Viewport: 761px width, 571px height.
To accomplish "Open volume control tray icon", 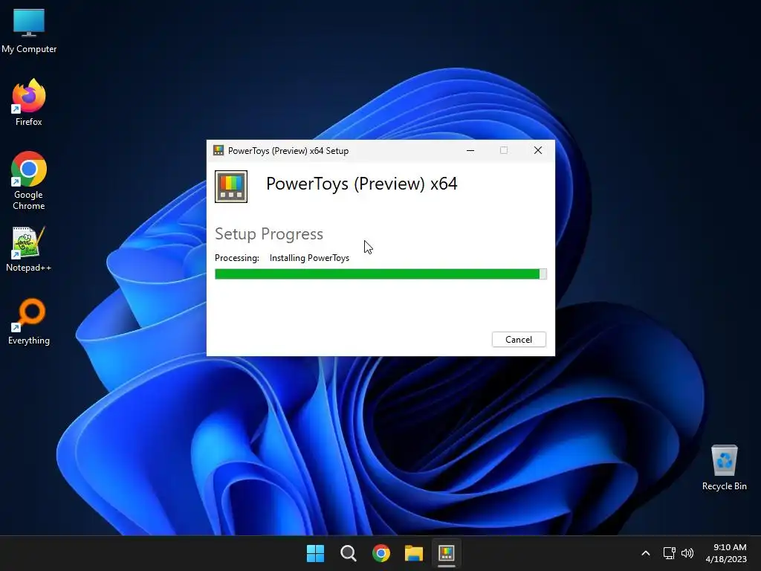I will pyautogui.click(x=687, y=553).
